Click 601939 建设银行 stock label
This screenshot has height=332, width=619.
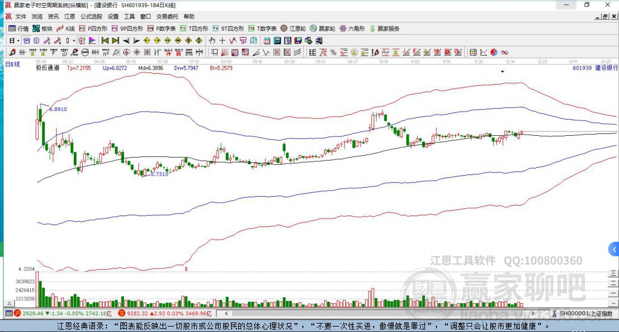pyautogui.click(x=595, y=68)
